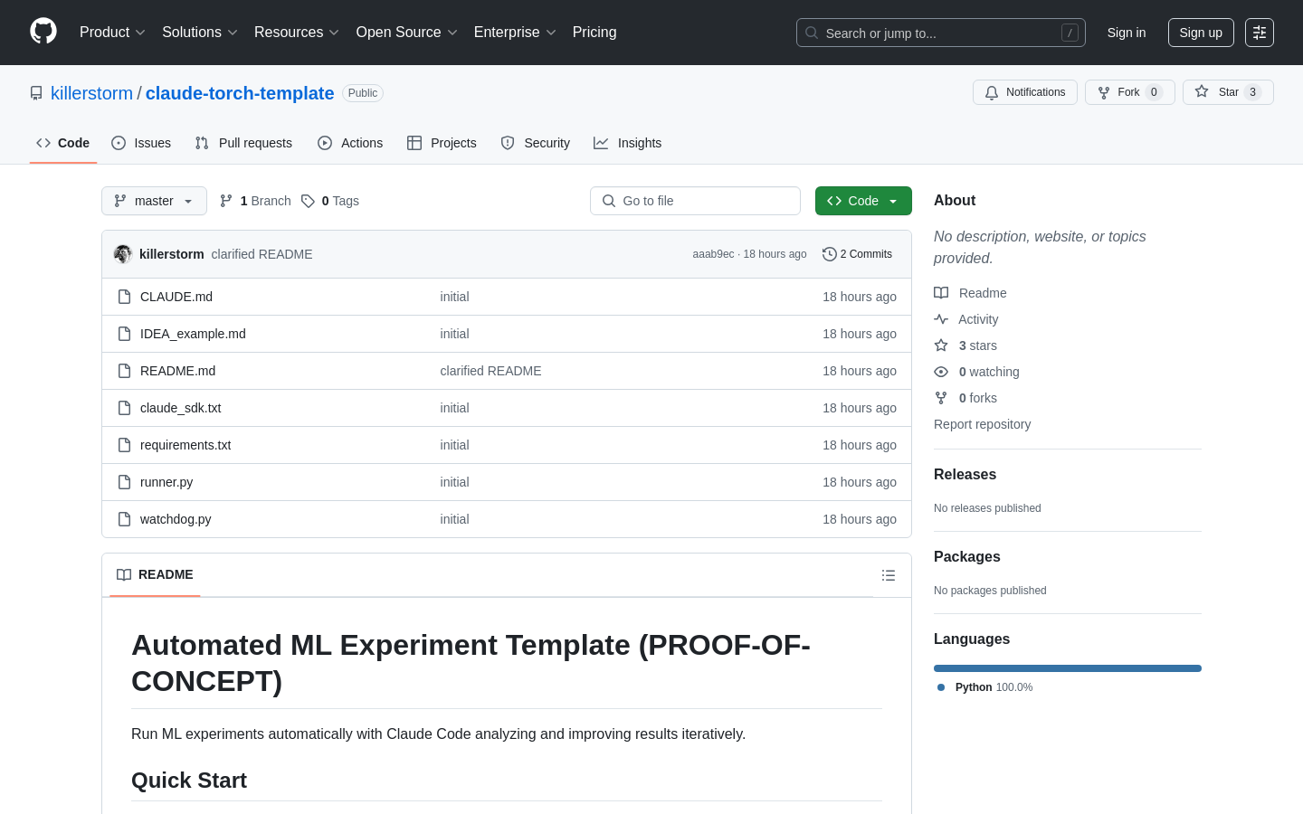Click killerstorm's avatar in the latest commit row
Screen dimensions: 1303x814
[x=123, y=254]
